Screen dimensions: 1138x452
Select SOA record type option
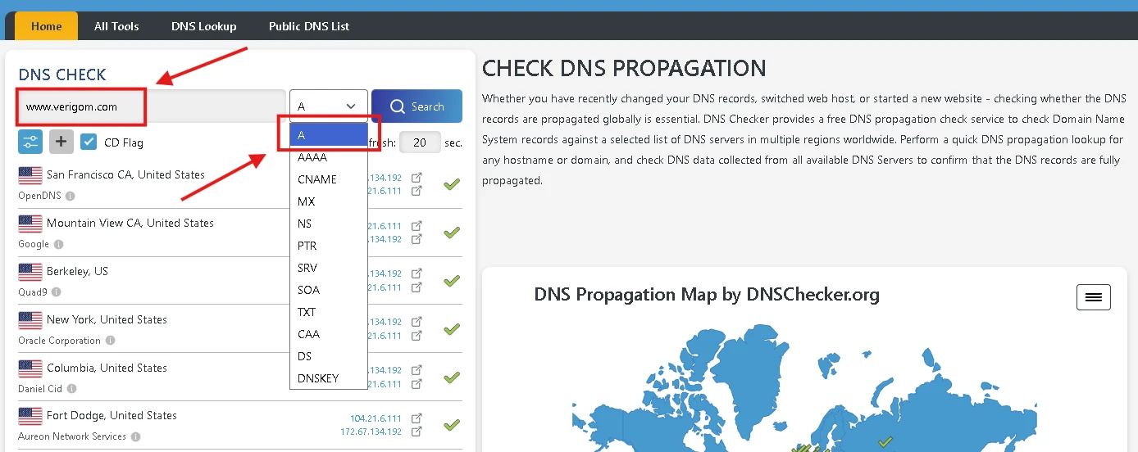328,290
